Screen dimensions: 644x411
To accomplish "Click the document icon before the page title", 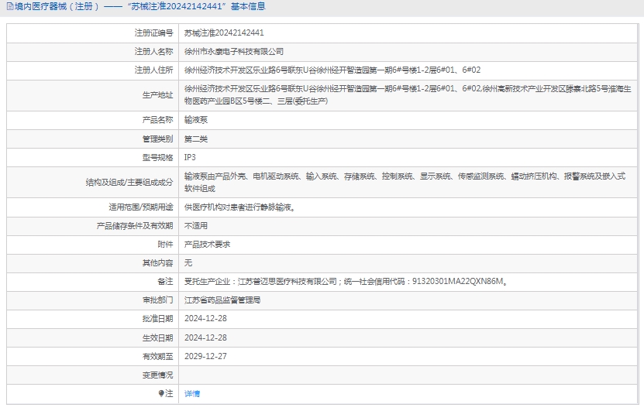I will tap(9, 7).
